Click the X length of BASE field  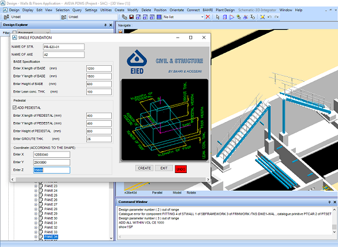(x=99, y=69)
